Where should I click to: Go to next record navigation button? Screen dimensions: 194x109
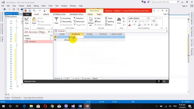[x=74, y=78]
